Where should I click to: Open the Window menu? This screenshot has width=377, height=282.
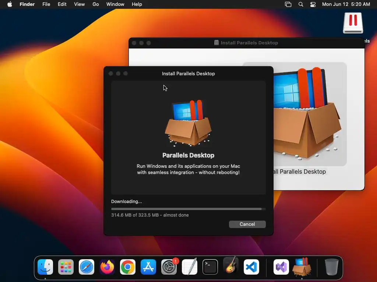click(115, 4)
